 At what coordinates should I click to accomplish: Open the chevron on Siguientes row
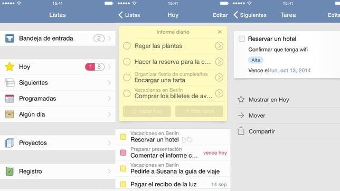(x=109, y=83)
